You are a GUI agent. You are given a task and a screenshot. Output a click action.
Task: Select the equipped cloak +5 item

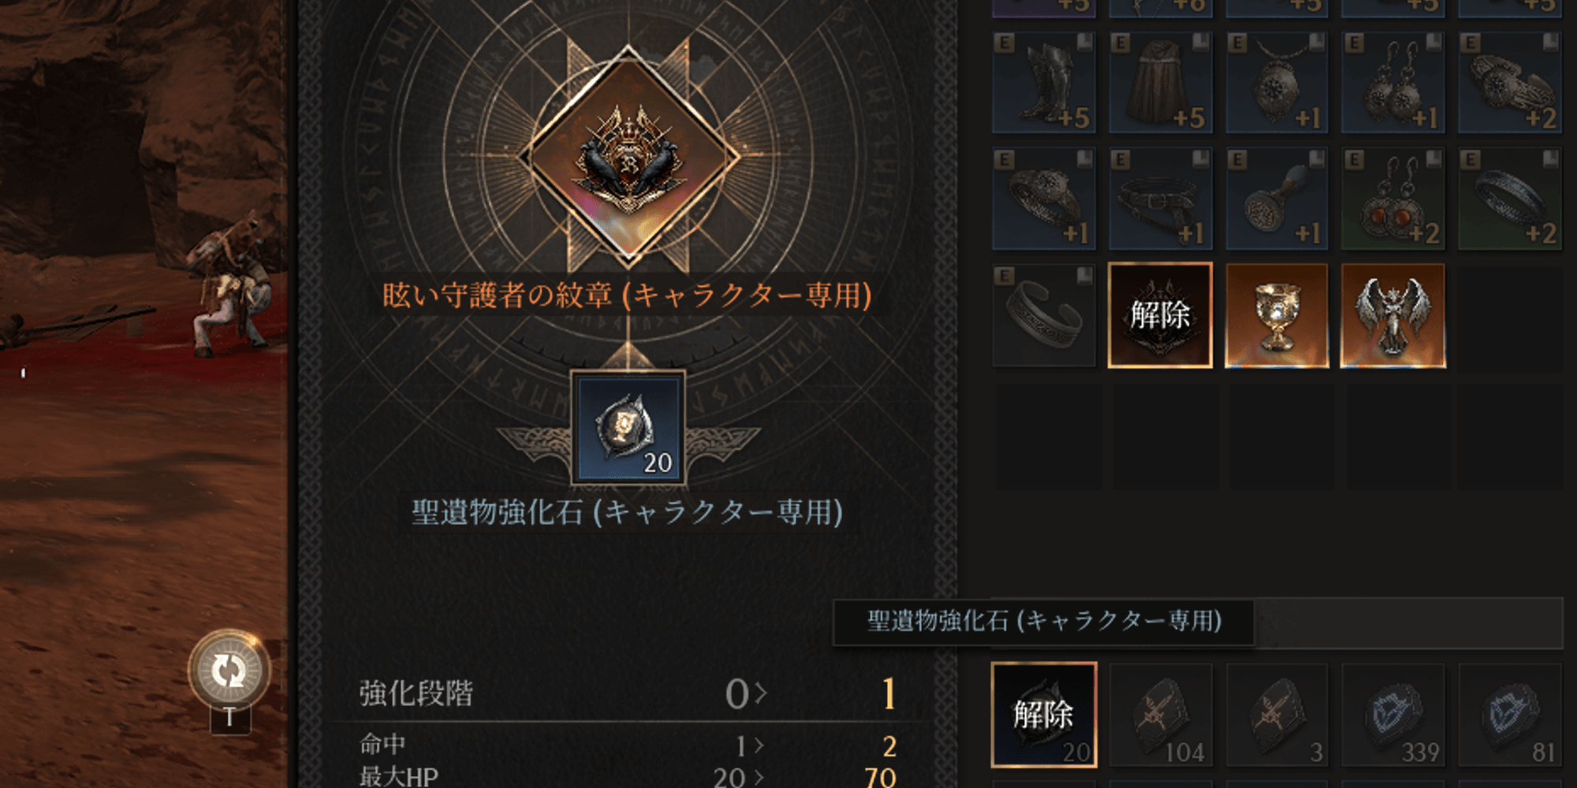tap(1160, 82)
